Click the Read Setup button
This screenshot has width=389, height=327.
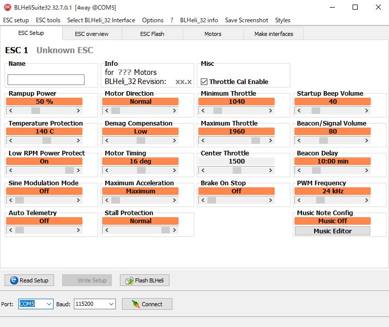coord(29,280)
